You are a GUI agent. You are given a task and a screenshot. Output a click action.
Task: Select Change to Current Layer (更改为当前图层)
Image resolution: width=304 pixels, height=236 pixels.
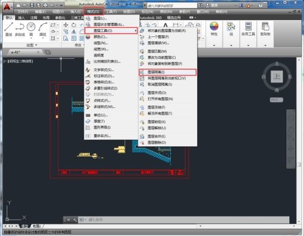(168, 58)
